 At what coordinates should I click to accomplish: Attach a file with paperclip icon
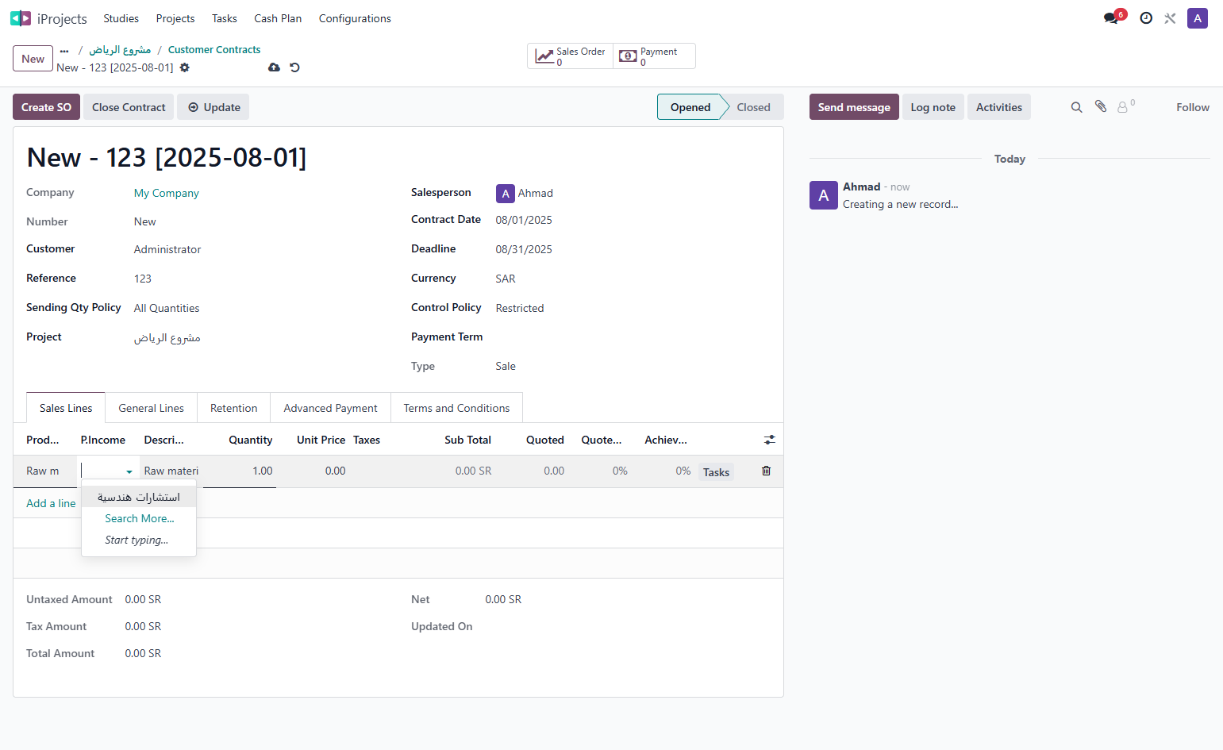(x=1101, y=106)
